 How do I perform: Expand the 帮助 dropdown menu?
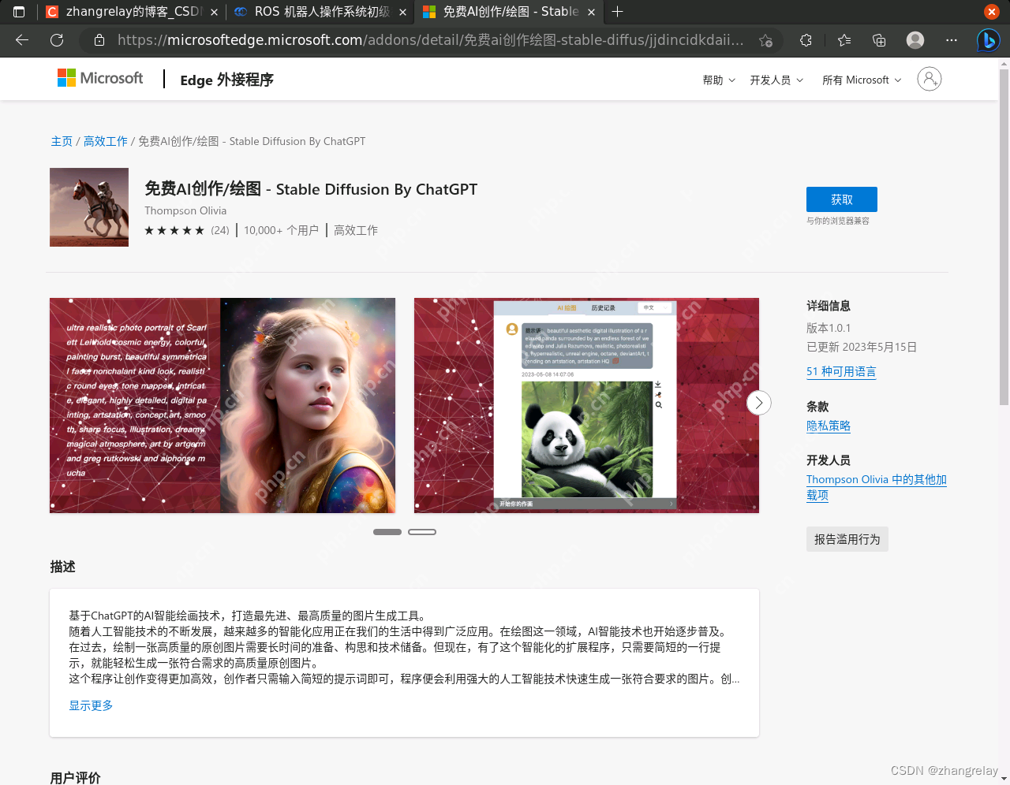point(718,80)
